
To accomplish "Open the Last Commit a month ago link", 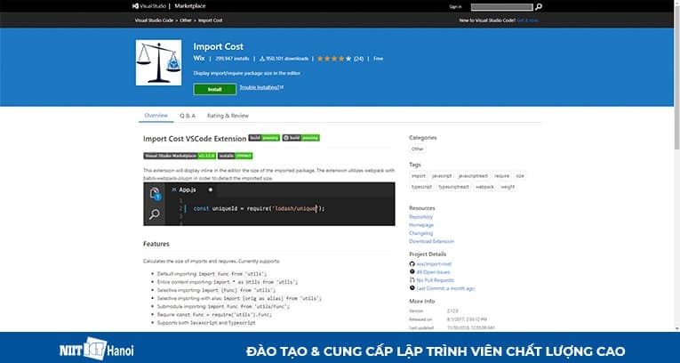I will click(445, 288).
